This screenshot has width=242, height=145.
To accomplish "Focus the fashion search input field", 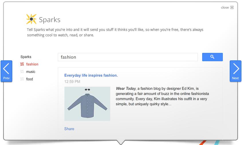I will pos(128,57).
